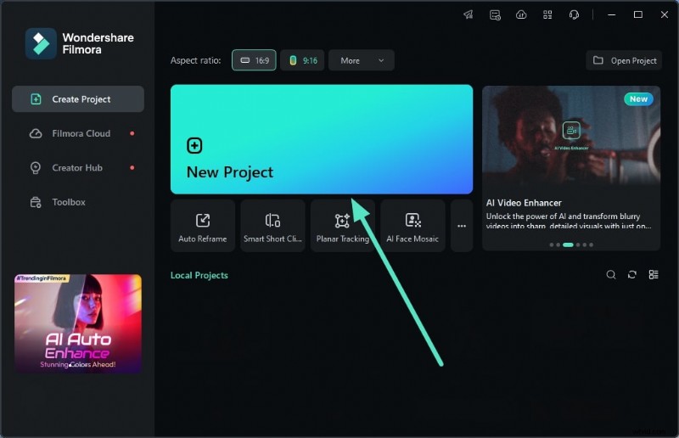Click the cloud download icon in title bar
679x438 pixels.
[x=521, y=14]
